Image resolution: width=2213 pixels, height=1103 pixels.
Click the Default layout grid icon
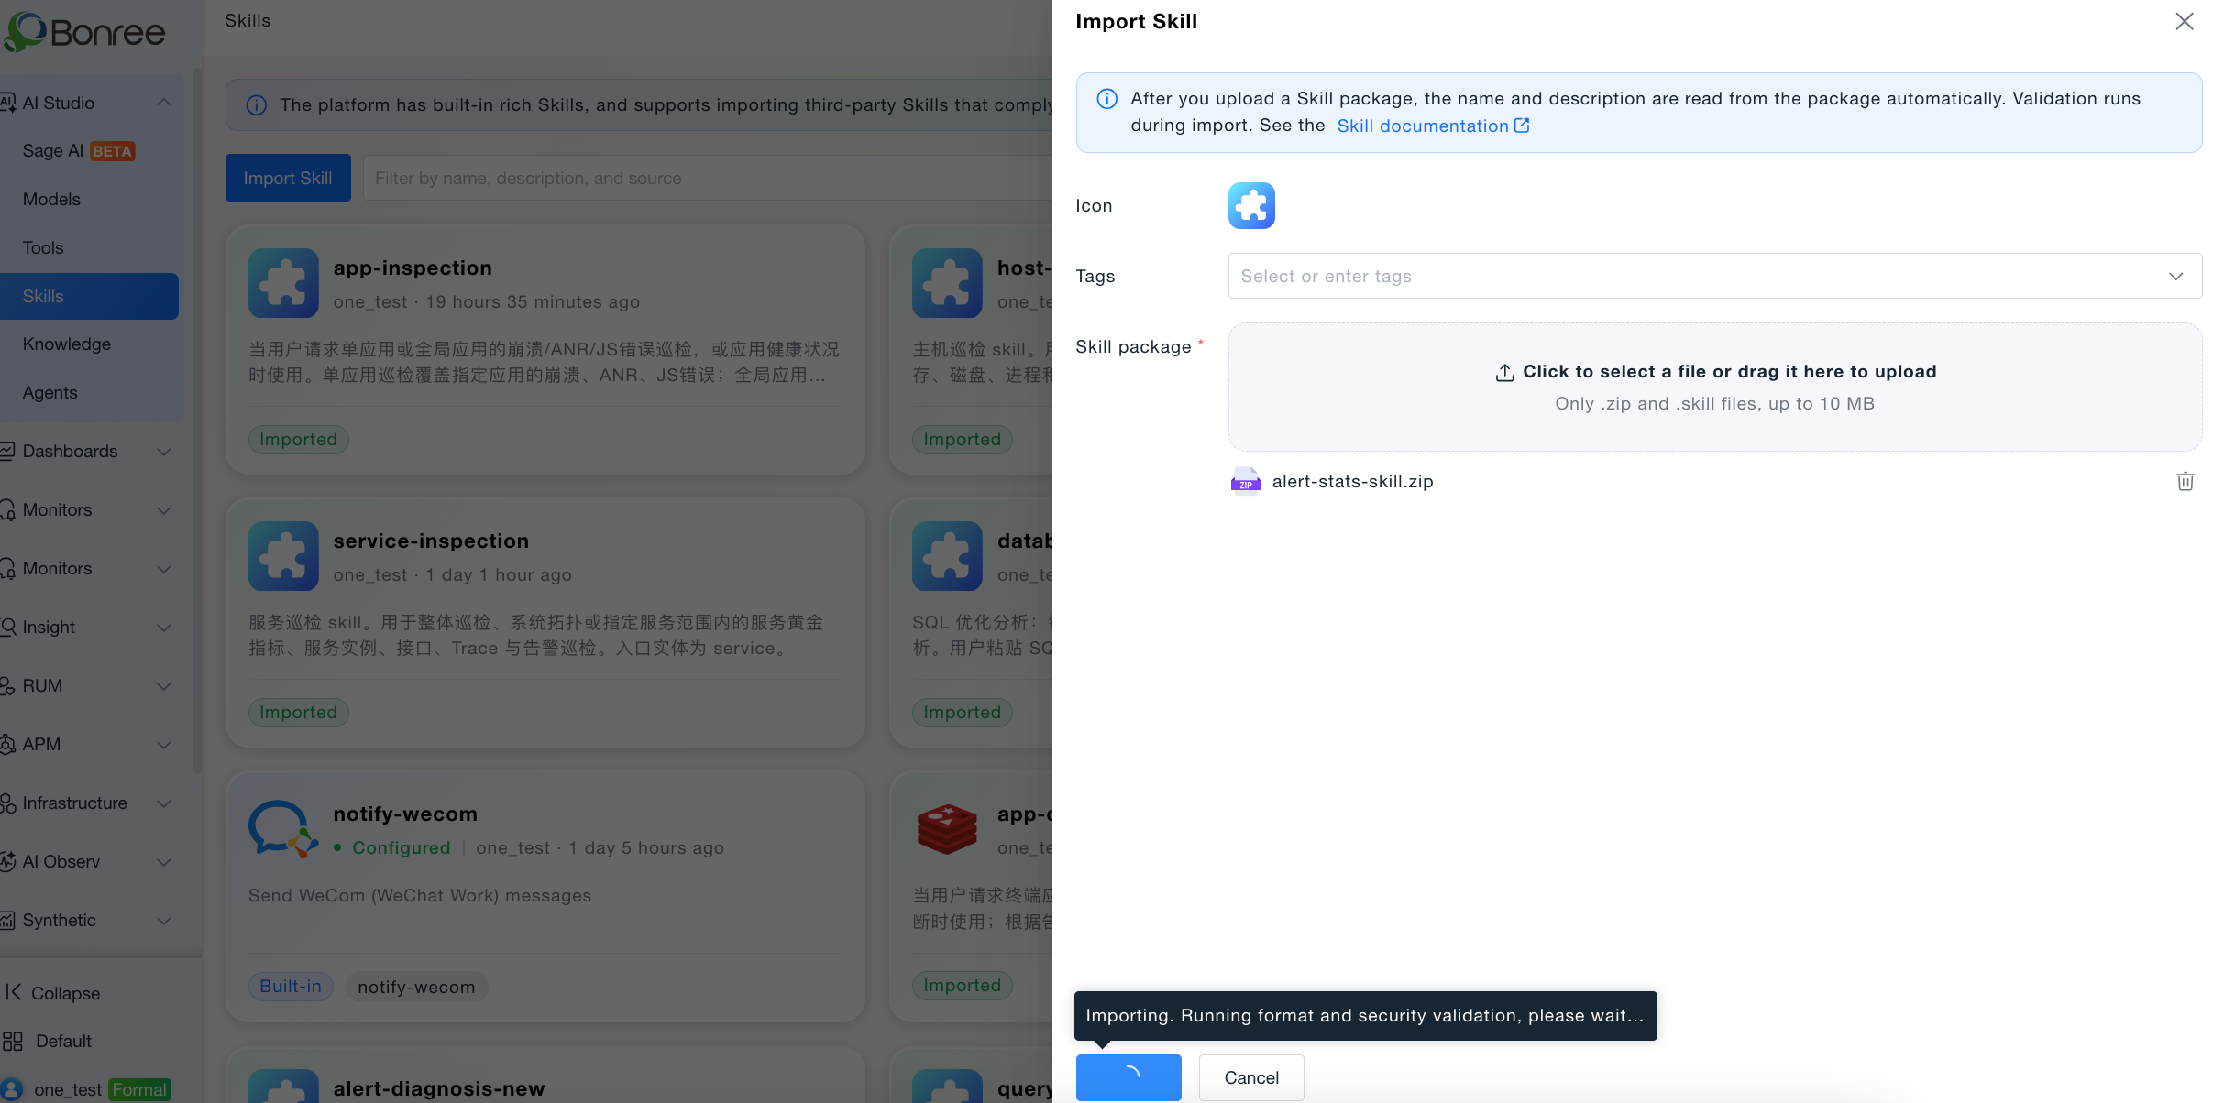click(13, 1042)
